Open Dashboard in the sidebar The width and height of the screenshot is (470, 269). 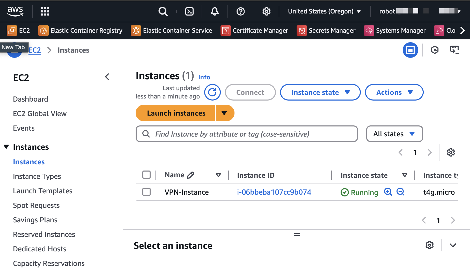tap(31, 99)
